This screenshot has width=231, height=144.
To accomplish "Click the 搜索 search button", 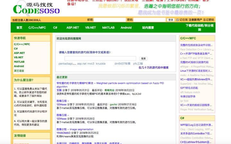I will click(143, 59).
